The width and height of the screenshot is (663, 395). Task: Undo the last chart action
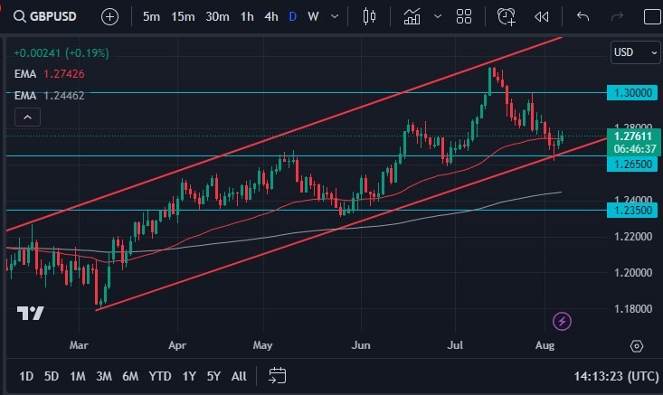[x=583, y=16]
